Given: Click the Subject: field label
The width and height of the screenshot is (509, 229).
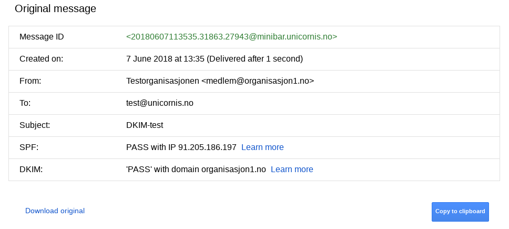Looking at the screenshot, I should [35, 125].
